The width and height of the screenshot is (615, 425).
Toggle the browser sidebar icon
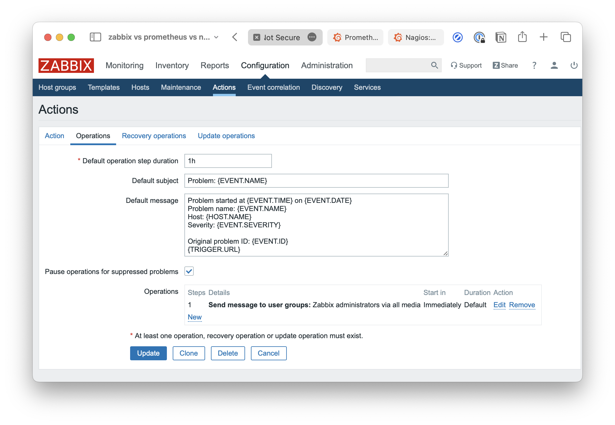point(95,37)
